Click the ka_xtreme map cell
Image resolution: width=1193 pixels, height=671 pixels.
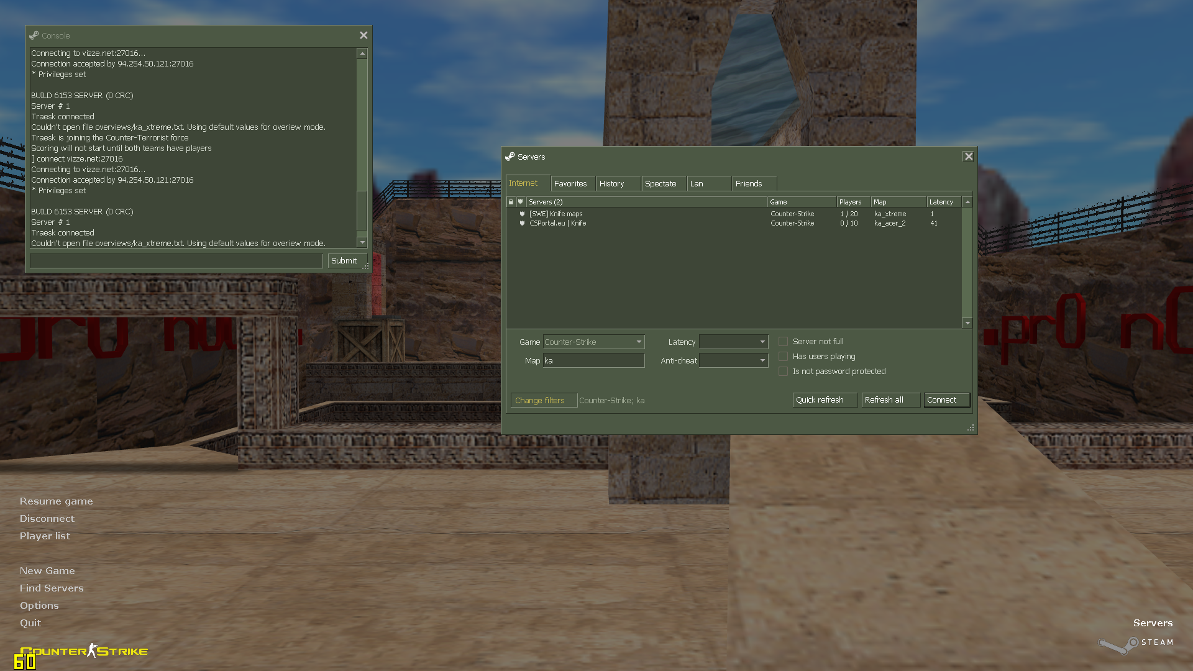[890, 214]
